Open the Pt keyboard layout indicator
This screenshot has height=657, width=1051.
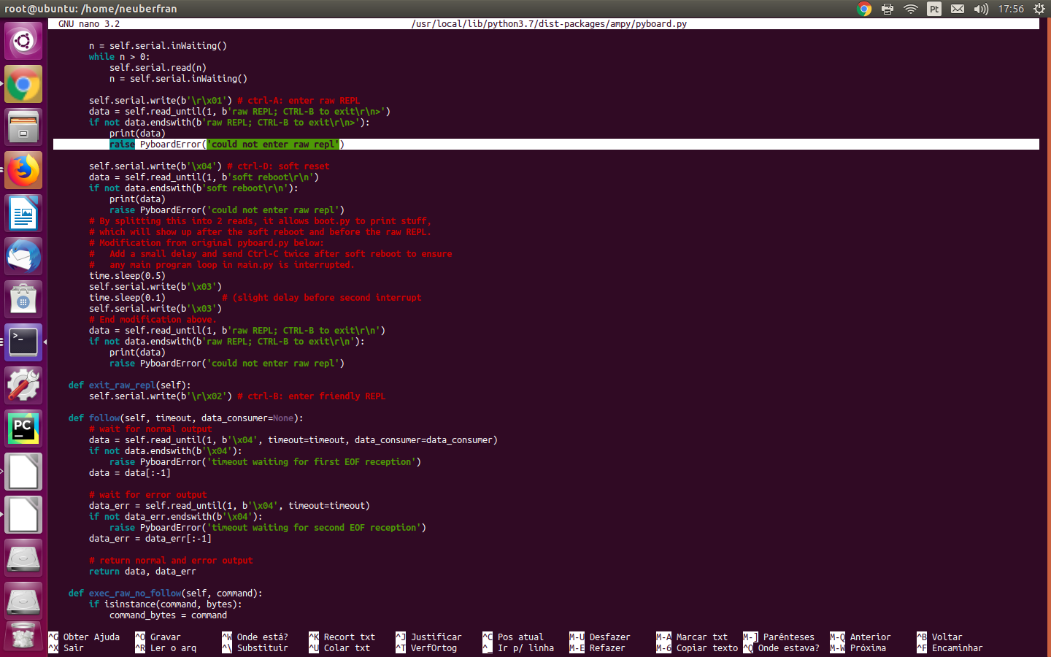[x=933, y=9]
